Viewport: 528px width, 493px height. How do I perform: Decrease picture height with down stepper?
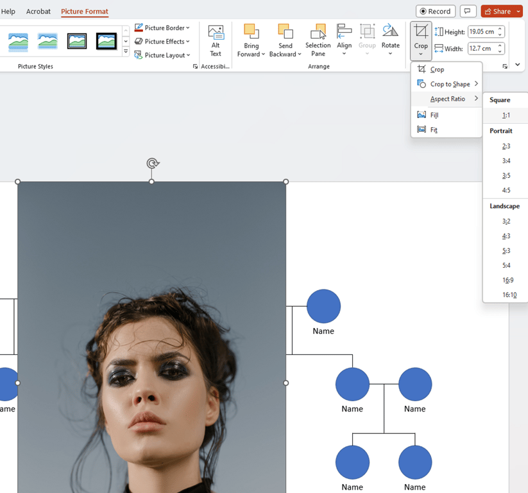pyautogui.click(x=500, y=35)
